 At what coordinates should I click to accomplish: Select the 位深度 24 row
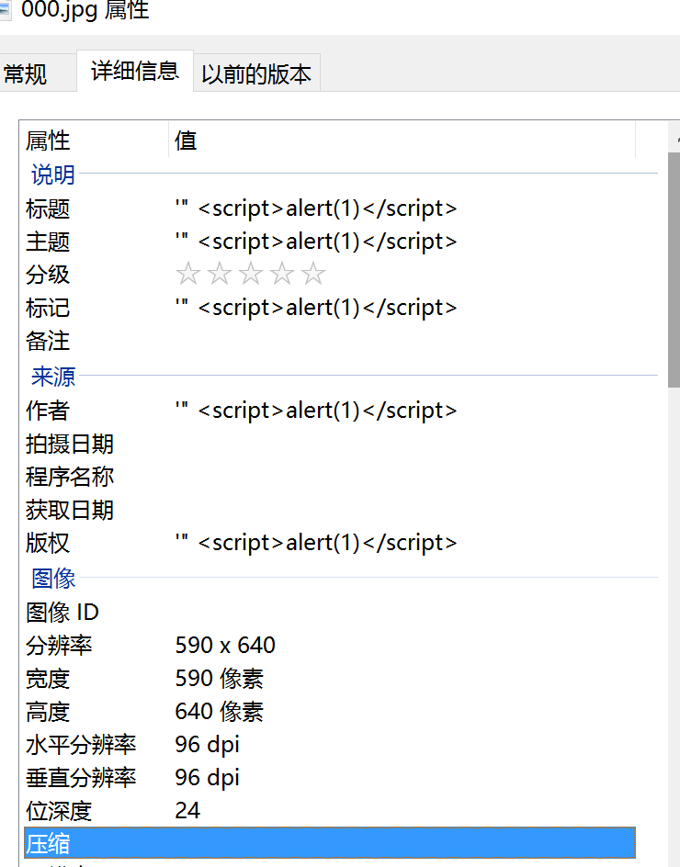tap(330, 811)
